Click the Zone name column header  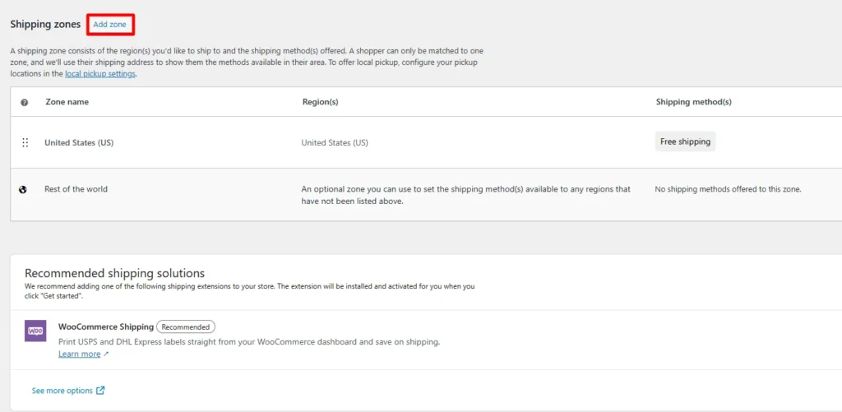click(x=67, y=102)
